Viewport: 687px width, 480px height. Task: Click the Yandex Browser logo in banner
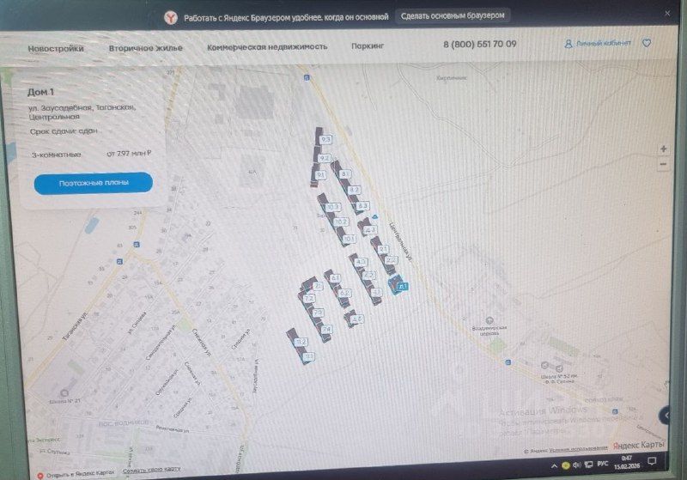170,17
